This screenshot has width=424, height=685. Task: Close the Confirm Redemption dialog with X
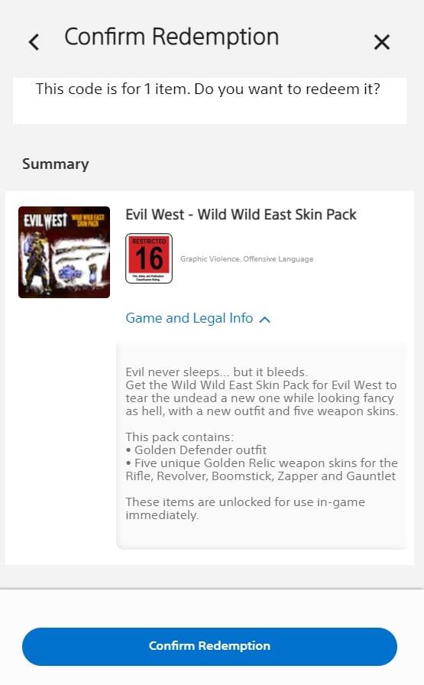coord(382,42)
